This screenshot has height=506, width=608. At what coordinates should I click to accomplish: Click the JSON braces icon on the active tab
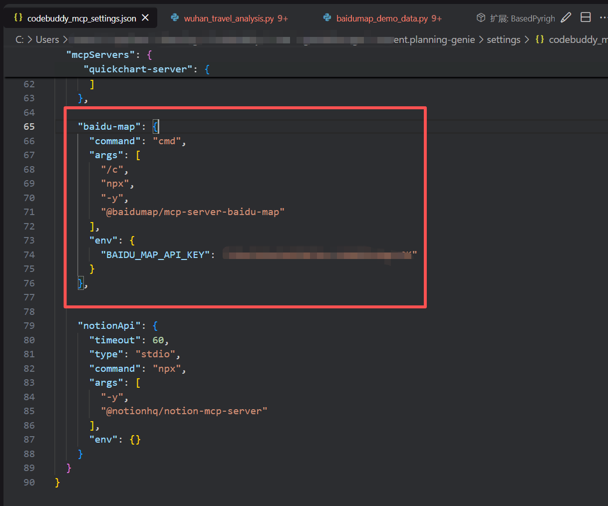point(18,18)
